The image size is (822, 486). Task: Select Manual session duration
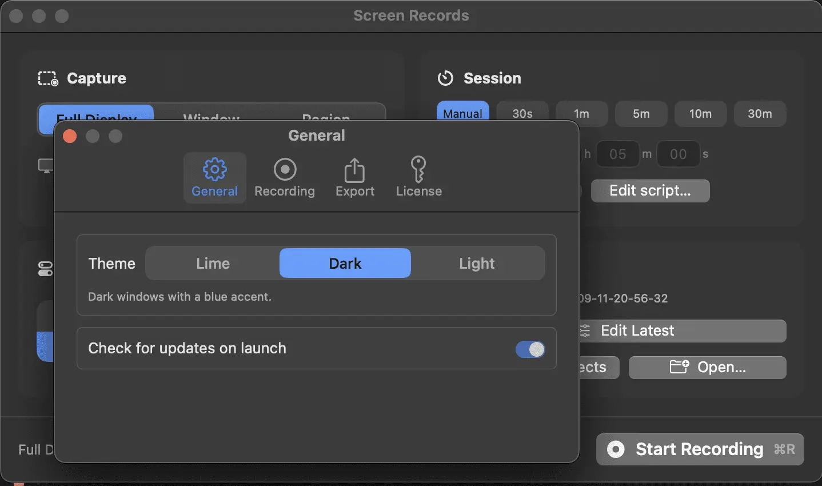[463, 113]
